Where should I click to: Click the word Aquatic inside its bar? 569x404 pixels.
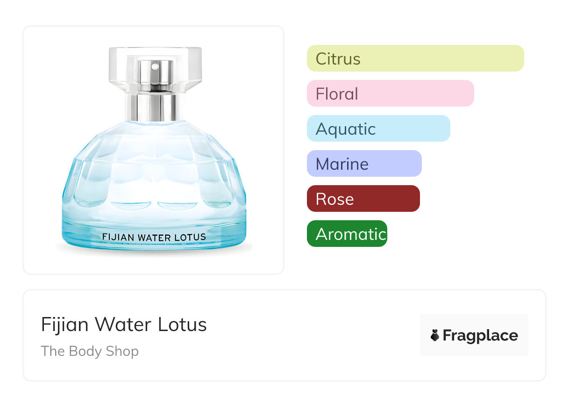[345, 129]
